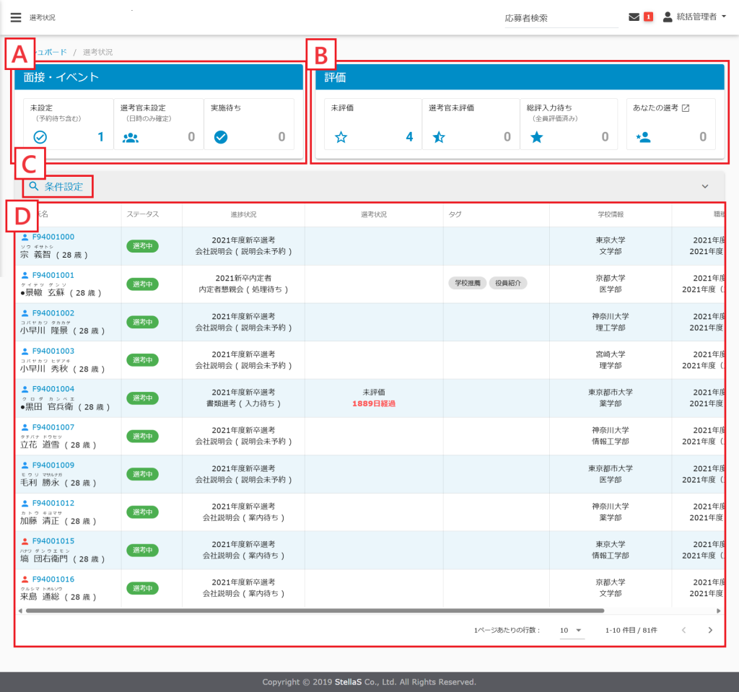The height and width of the screenshot is (692, 739).
Task: Open applicant F94001015 link
Action: [x=53, y=540]
